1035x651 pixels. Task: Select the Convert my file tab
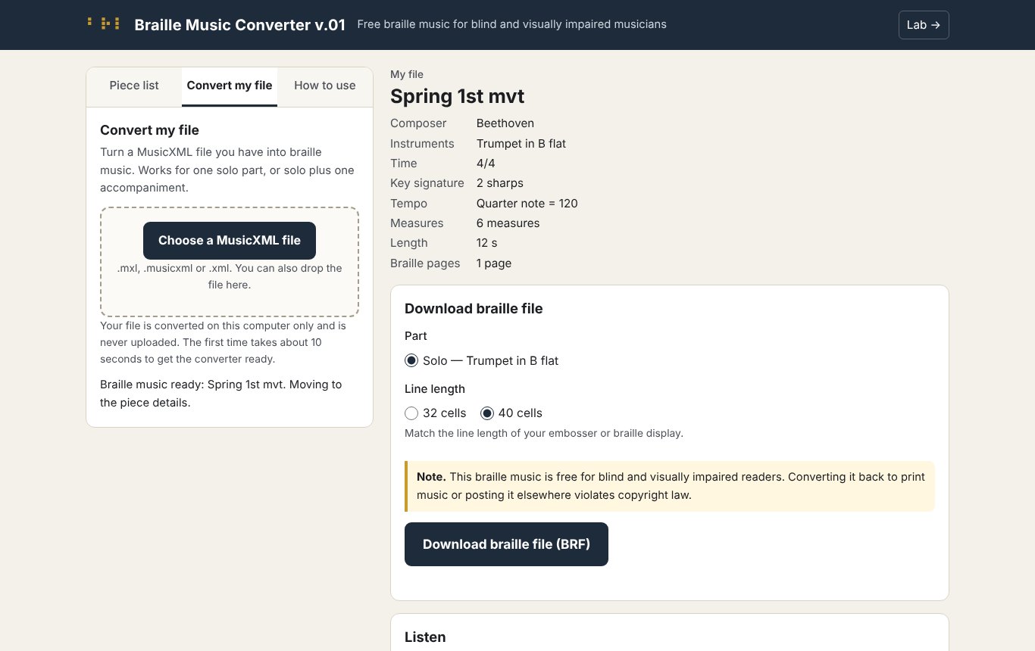tap(230, 86)
